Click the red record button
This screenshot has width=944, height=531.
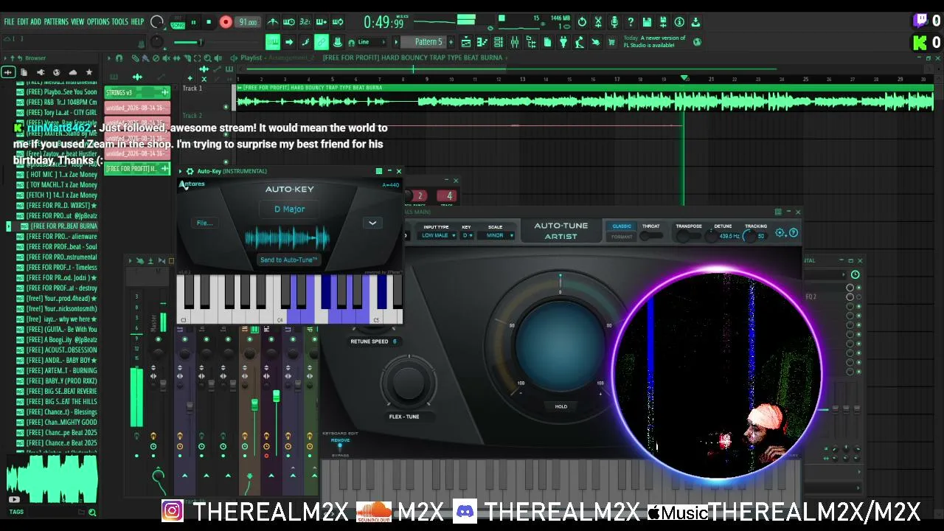pos(226,22)
